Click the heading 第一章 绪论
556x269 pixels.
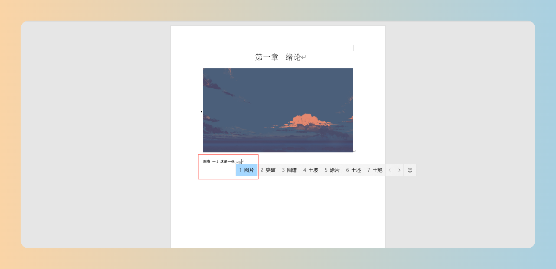[278, 57]
